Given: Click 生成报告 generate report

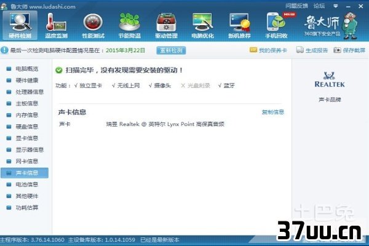Looking at the screenshot, I should pyautogui.click(x=317, y=50).
